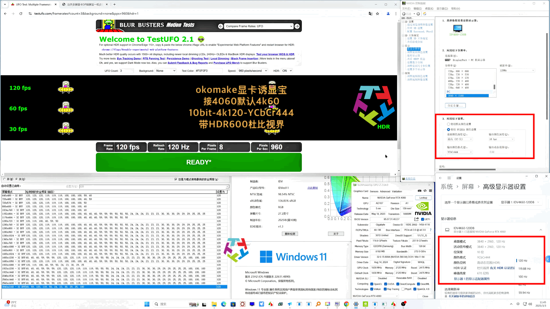
Task: Collapse the IDV4K60-120DB display info section
Action: pyautogui.click(x=541, y=230)
